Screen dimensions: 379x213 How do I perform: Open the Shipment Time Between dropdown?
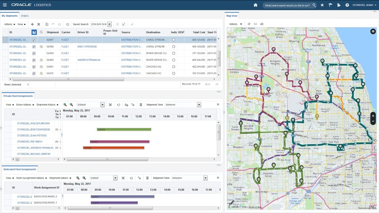[199, 104]
